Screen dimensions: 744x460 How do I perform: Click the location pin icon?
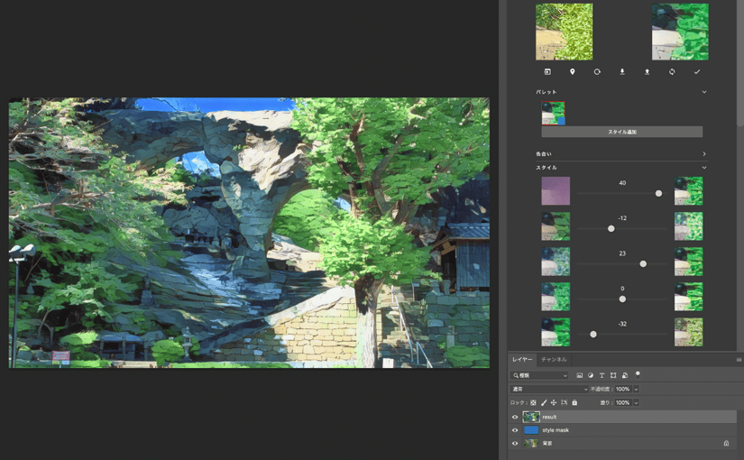(x=572, y=72)
